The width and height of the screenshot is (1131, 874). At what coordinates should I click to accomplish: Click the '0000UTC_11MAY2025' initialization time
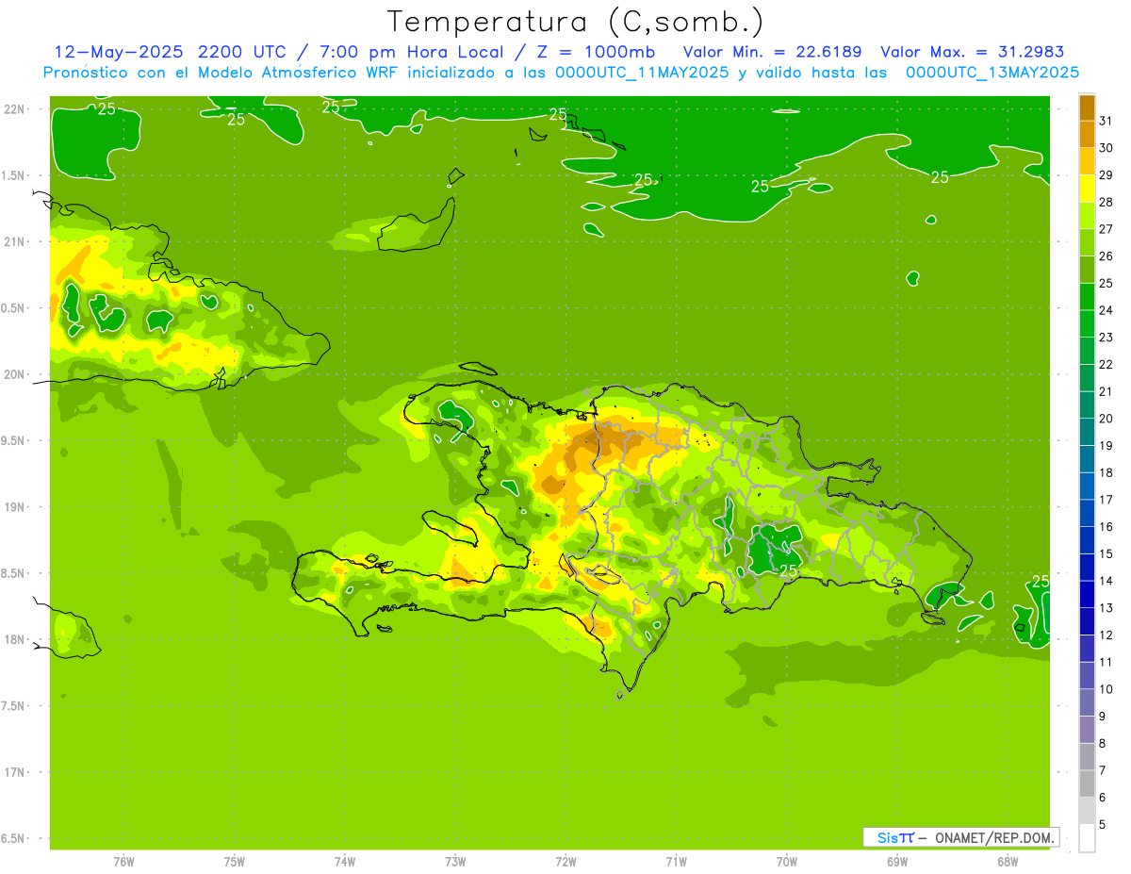(x=642, y=73)
